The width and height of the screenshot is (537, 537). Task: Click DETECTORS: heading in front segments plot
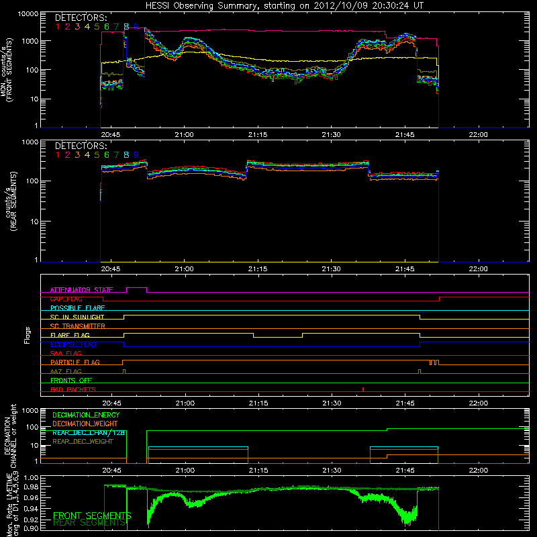81,17
